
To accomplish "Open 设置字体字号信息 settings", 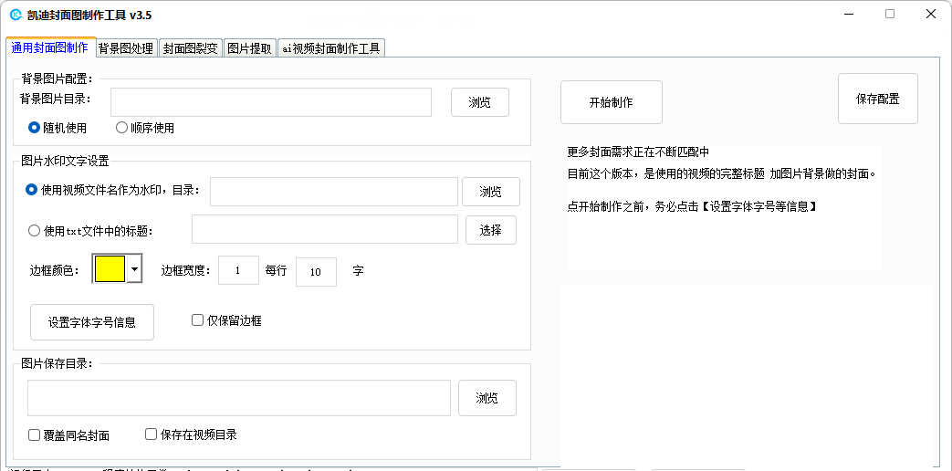I will (x=92, y=322).
